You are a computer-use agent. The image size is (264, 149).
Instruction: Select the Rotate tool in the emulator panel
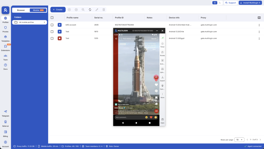click(x=162, y=52)
